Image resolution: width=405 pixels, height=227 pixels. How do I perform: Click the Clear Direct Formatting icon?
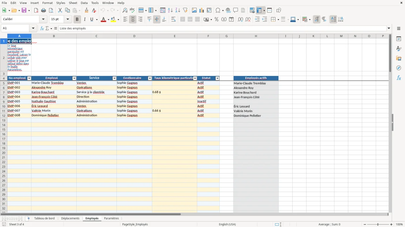[94, 10]
